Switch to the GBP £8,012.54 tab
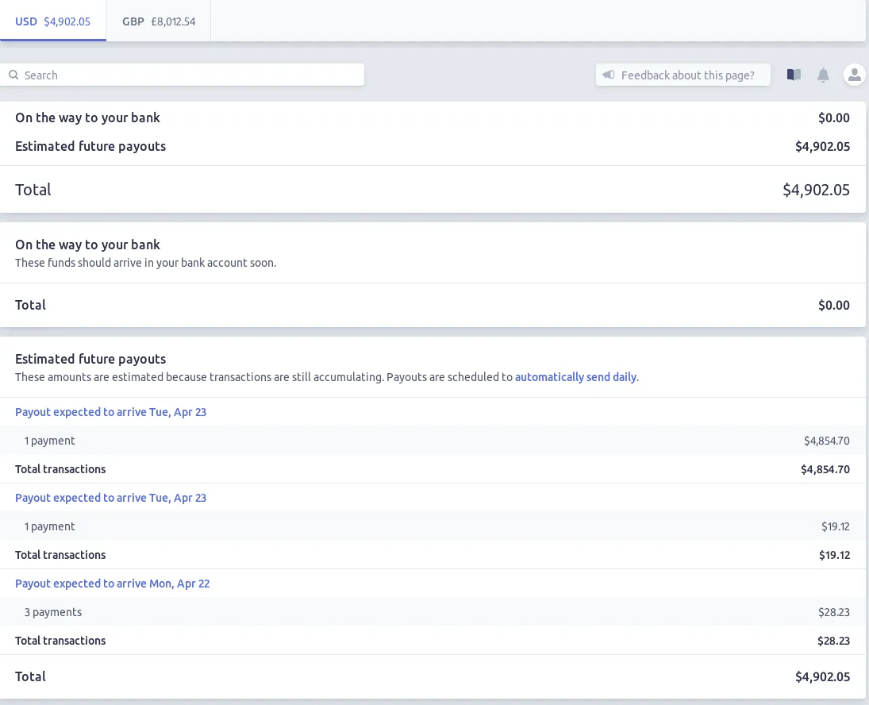The image size is (869, 705). point(159,21)
